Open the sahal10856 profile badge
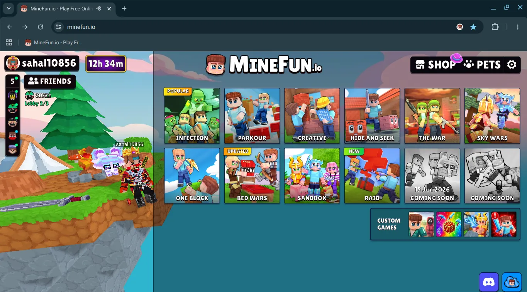The image size is (527, 292). tap(42, 64)
